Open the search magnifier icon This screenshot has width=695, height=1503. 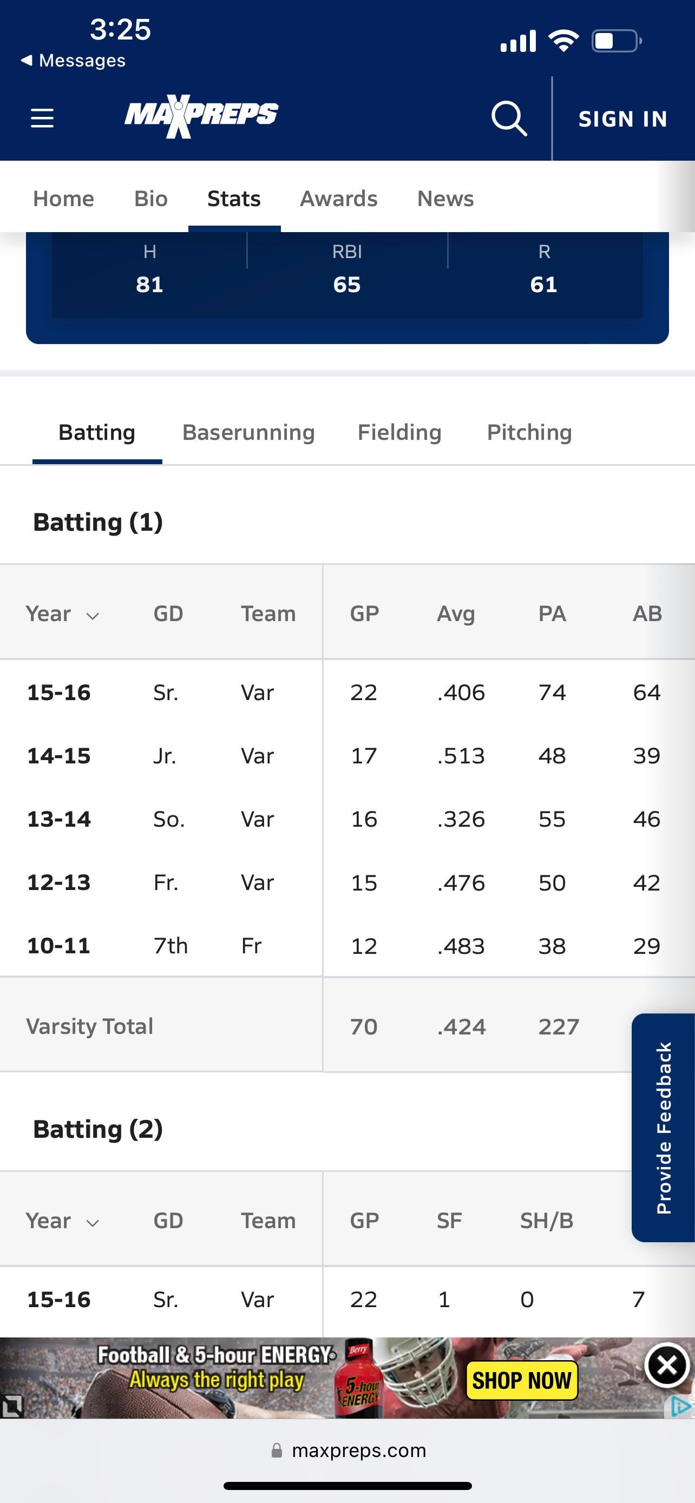coord(509,118)
